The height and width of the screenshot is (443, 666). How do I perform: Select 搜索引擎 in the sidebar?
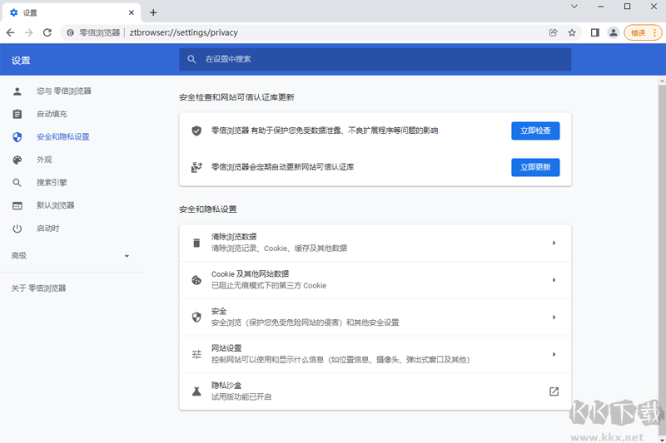click(52, 183)
